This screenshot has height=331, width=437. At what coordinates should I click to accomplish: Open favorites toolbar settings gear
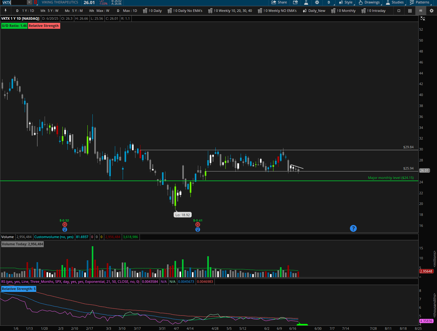click(x=431, y=11)
